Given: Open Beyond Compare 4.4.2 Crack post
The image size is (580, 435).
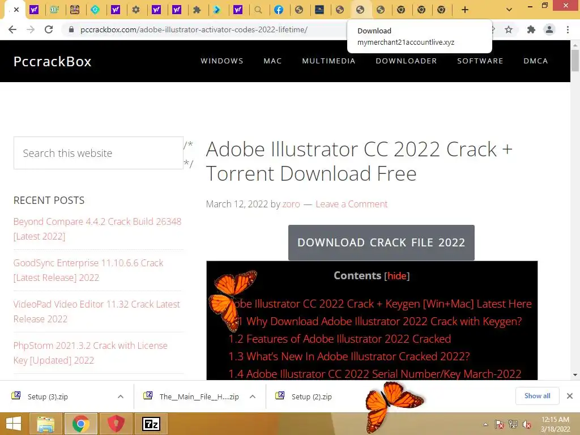Looking at the screenshot, I should [x=97, y=229].
